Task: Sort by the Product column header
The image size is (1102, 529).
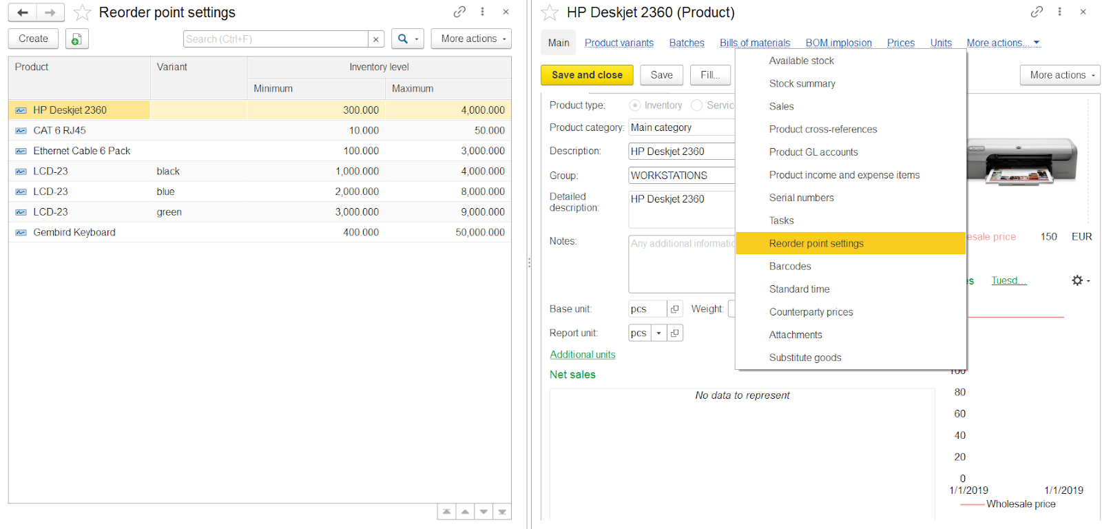Action: [80, 78]
